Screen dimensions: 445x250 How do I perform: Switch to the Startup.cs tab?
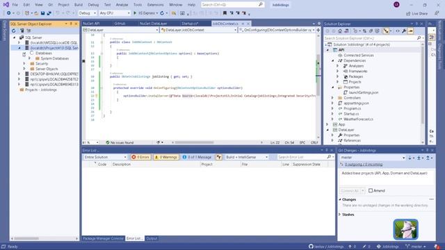coord(190,24)
